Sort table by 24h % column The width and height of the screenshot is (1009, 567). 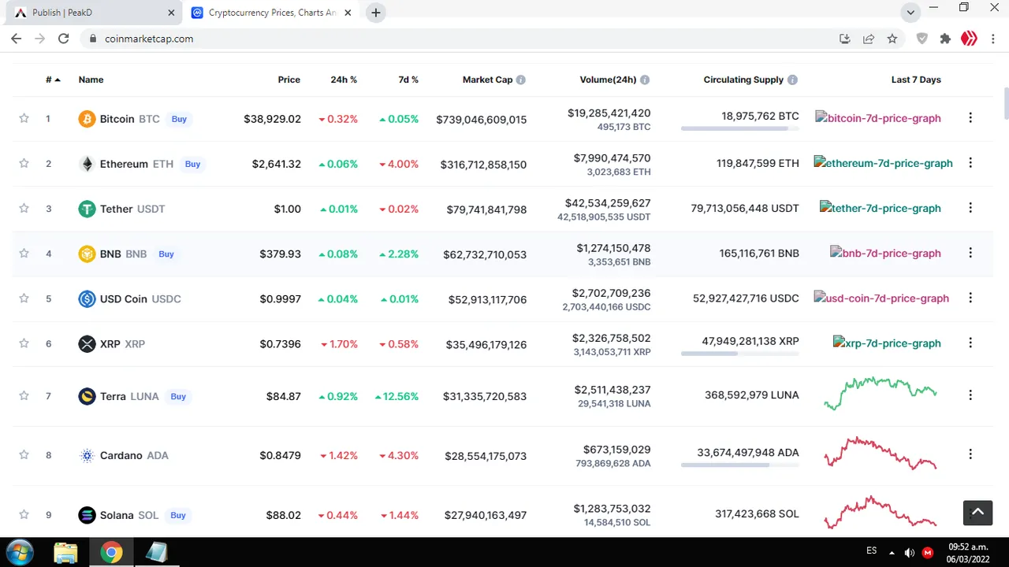point(344,80)
